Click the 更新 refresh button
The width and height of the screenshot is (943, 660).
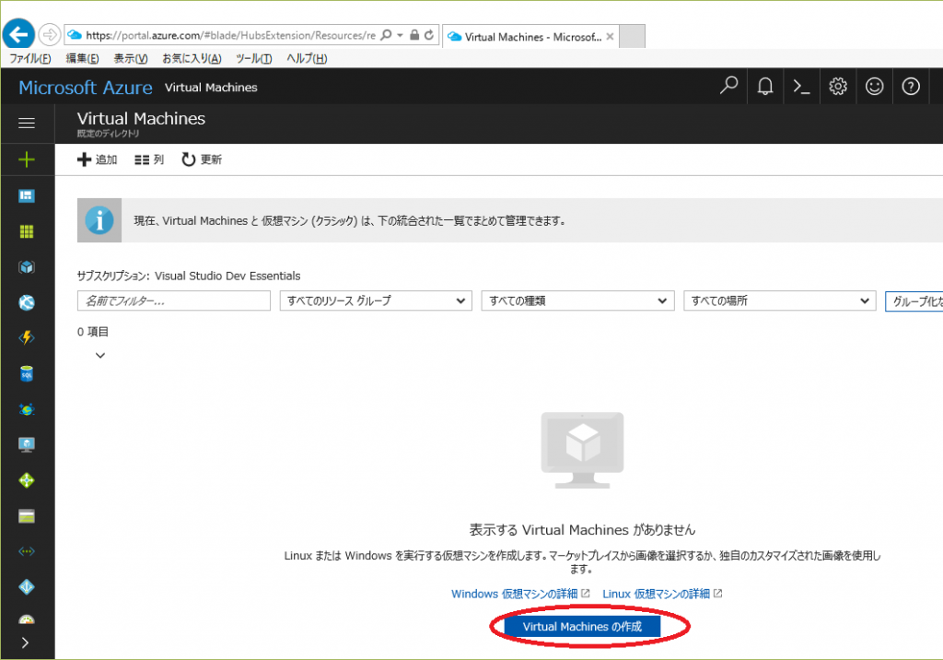(202, 159)
